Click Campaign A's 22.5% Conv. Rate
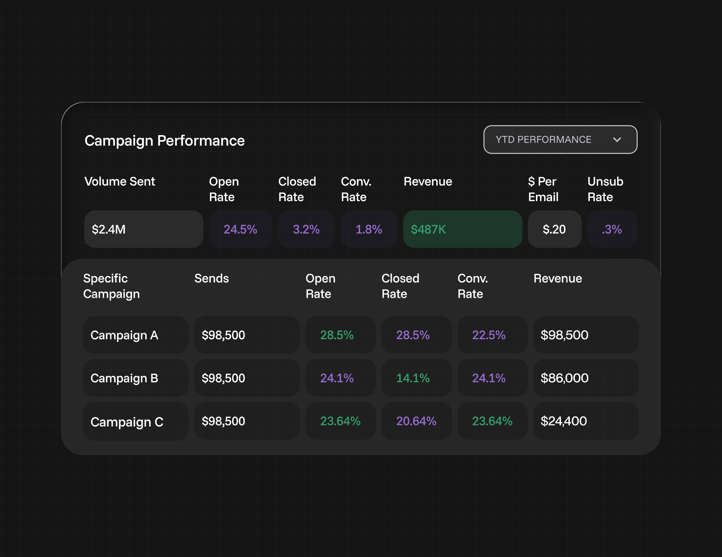Image resolution: width=722 pixels, height=557 pixels. [489, 335]
